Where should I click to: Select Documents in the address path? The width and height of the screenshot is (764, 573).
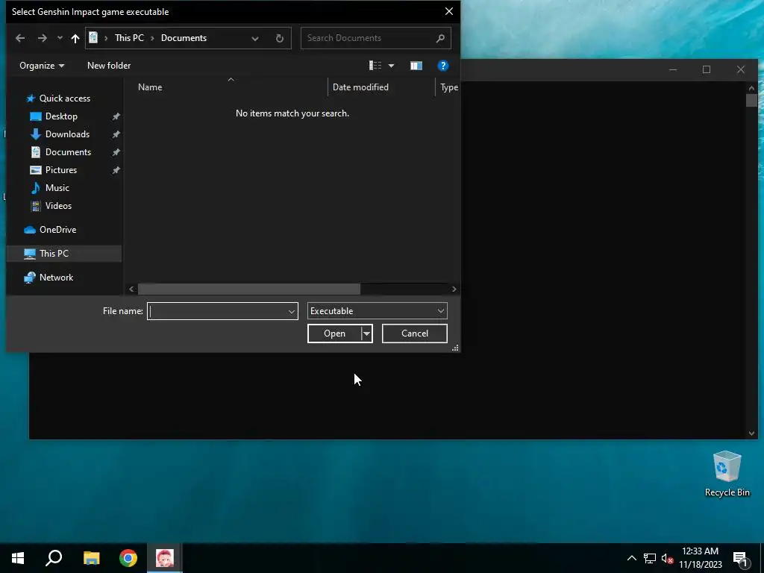coord(184,38)
